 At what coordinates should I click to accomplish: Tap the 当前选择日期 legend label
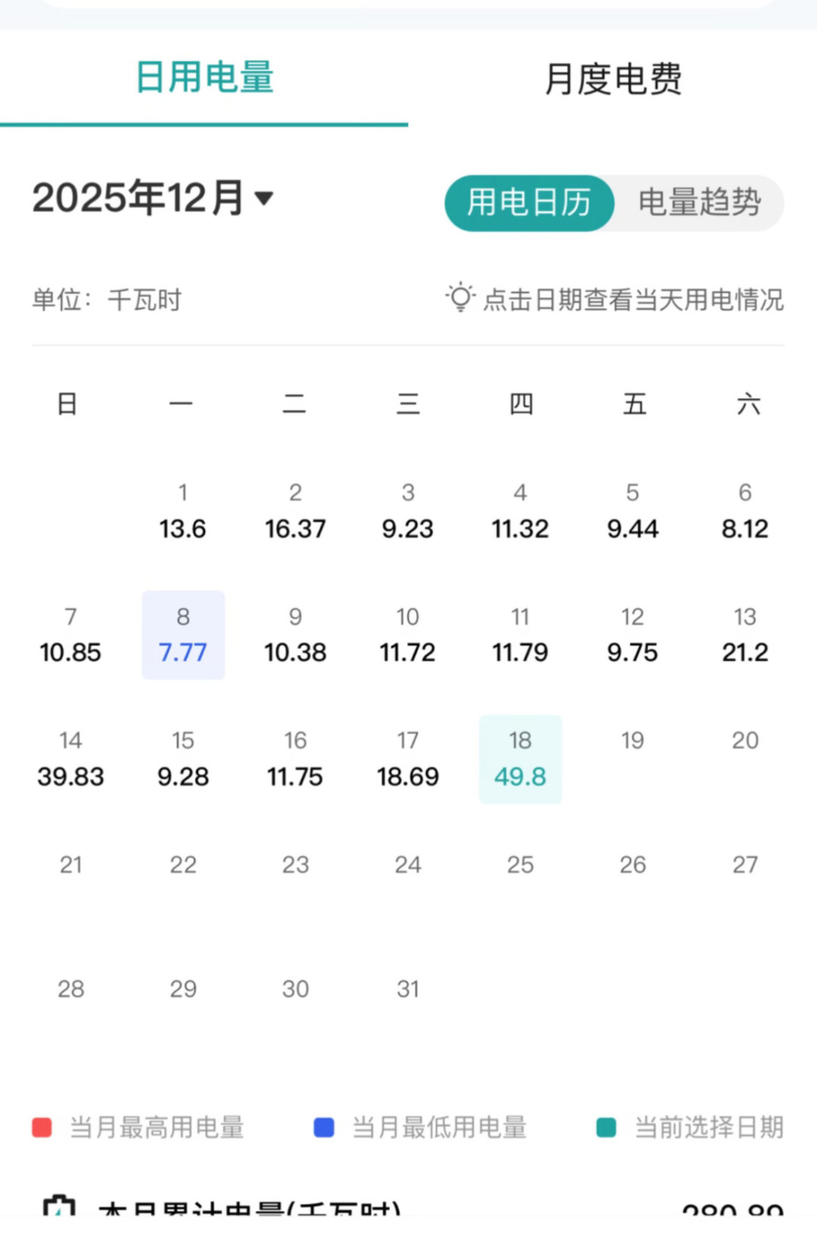(709, 1128)
